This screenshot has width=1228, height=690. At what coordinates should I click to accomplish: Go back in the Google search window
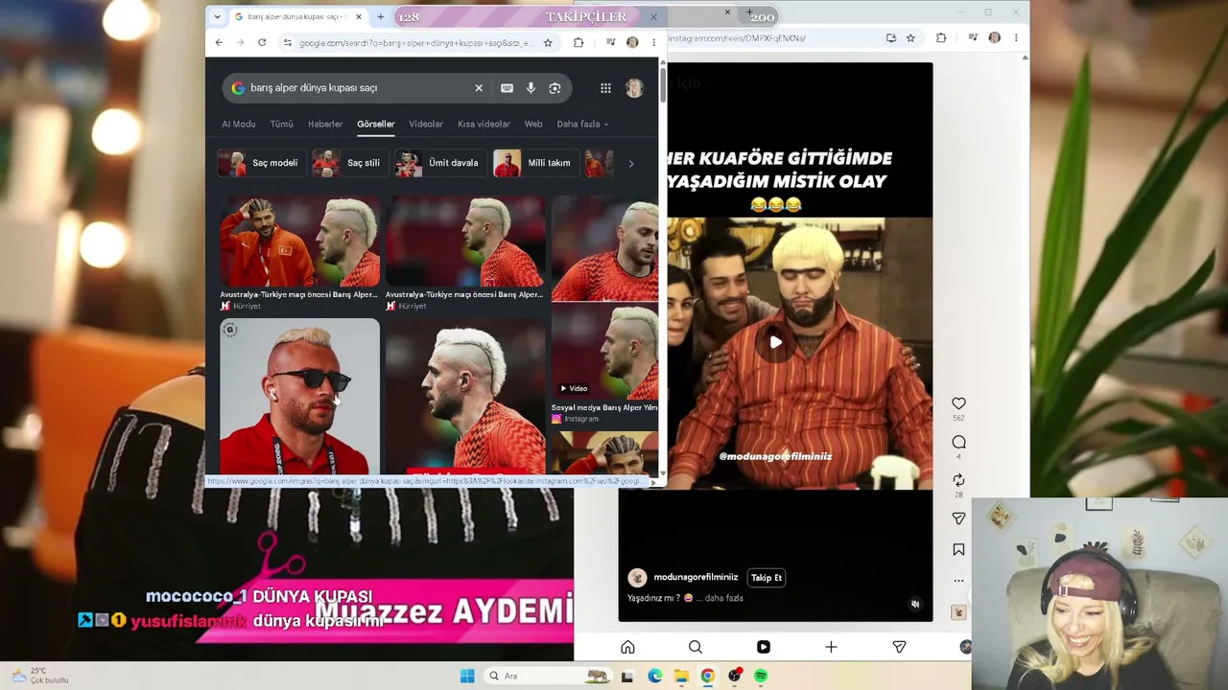point(219,42)
